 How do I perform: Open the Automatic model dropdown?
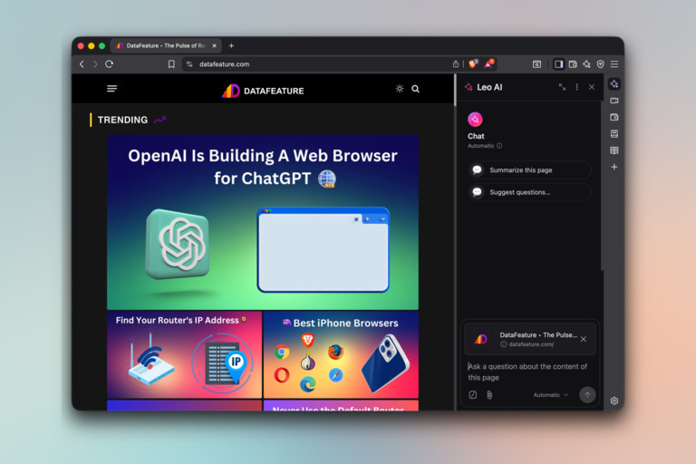(x=550, y=395)
